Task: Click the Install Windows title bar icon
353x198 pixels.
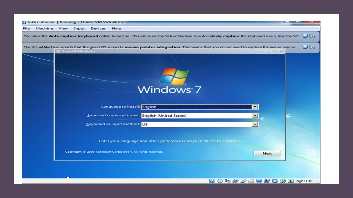Action: click(58, 51)
